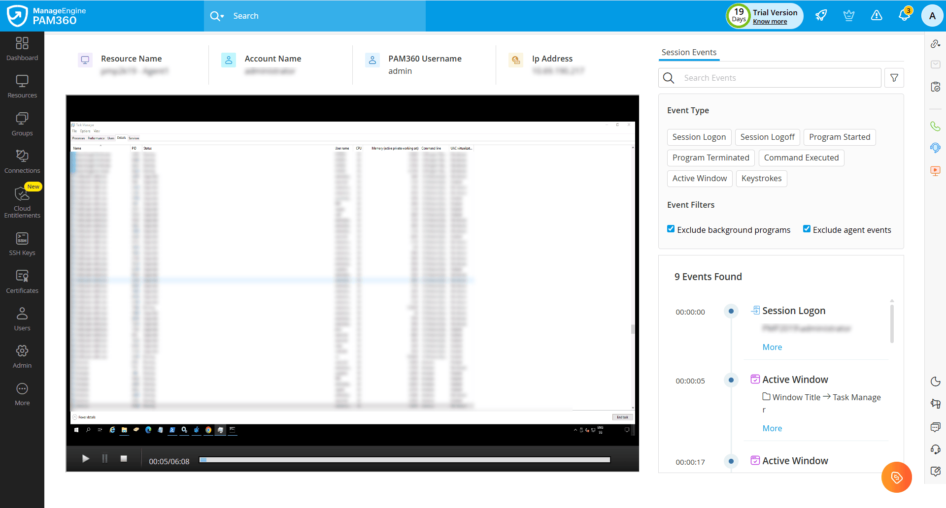
Task: Select the SSH Keys sidebar icon
Action: click(22, 243)
